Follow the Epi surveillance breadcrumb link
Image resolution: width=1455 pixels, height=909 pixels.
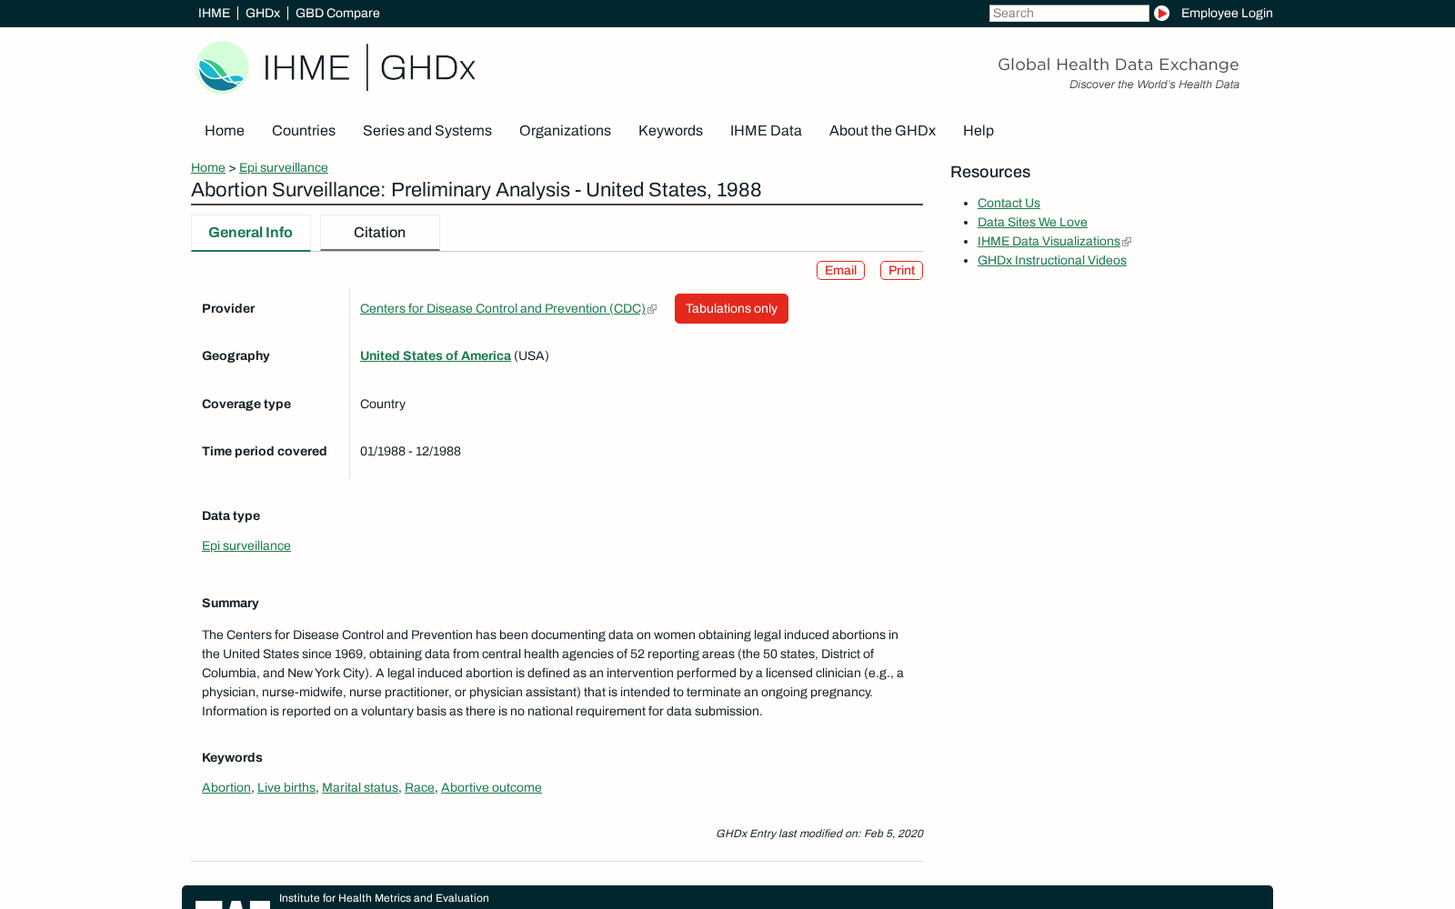(x=284, y=167)
